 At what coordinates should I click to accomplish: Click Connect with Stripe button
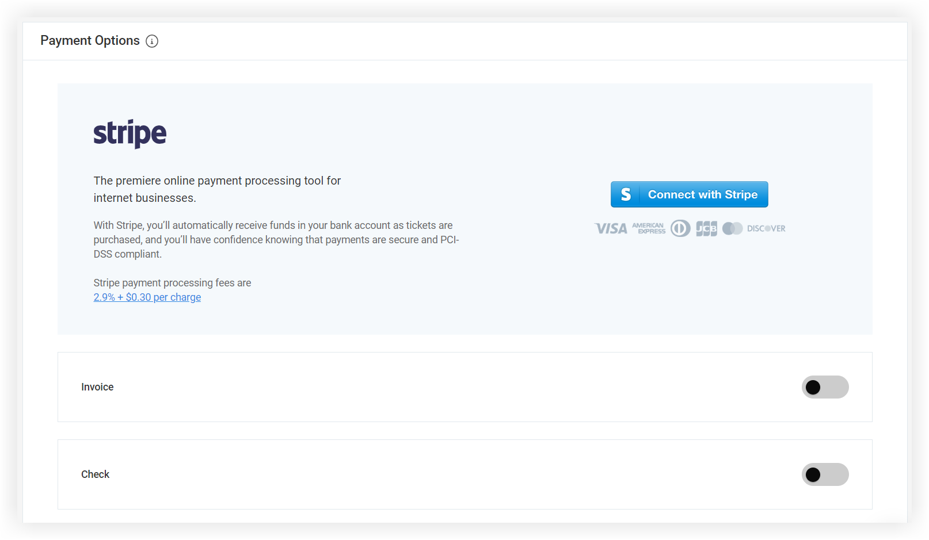click(689, 194)
